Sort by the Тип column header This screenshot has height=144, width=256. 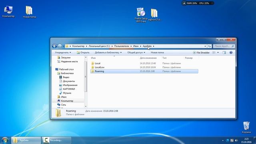[164, 58]
